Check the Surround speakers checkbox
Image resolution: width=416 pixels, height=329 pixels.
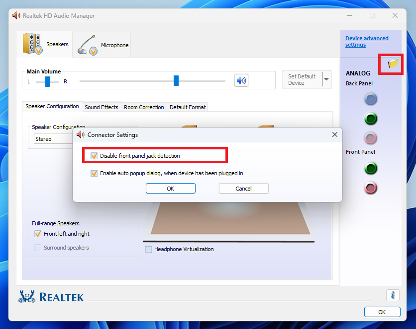[x=38, y=248]
